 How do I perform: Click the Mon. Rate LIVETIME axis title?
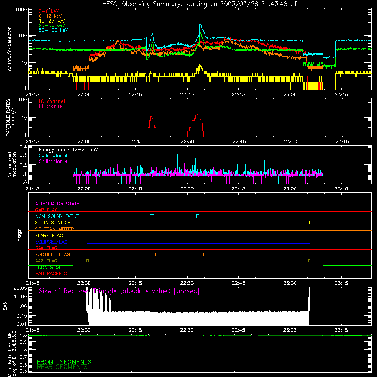point(12,354)
